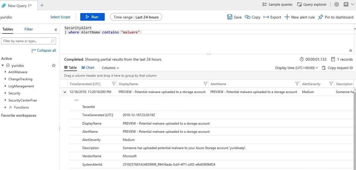The height and width of the screenshot is (170, 356).
Task: Filter the AlertName column
Action: click(x=297, y=84)
